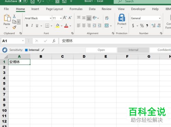171x127 pixels.
Task: Toggle Align Right for the text
Action: (89, 25)
